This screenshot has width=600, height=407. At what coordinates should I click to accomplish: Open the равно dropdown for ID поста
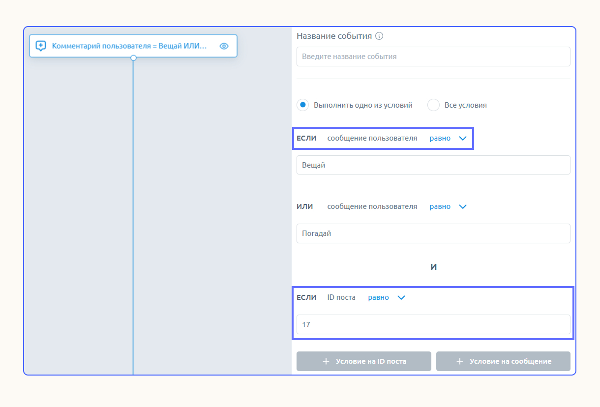click(387, 297)
